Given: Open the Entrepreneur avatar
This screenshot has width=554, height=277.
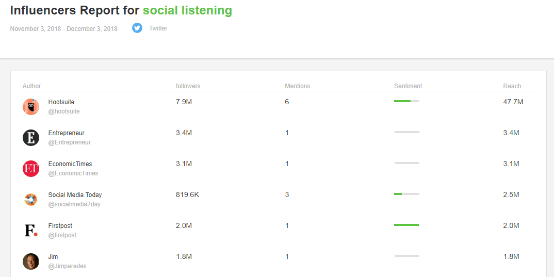Looking at the screenshot, I should coord(31,138).
